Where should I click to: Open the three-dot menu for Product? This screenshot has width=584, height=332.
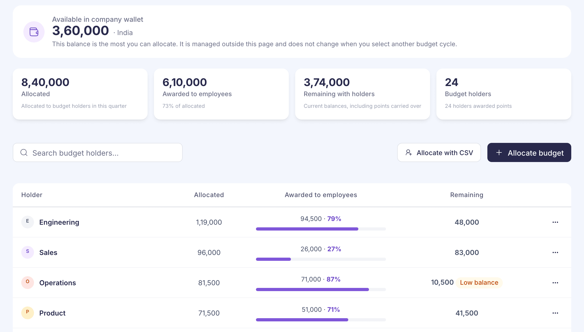(555, 313)
